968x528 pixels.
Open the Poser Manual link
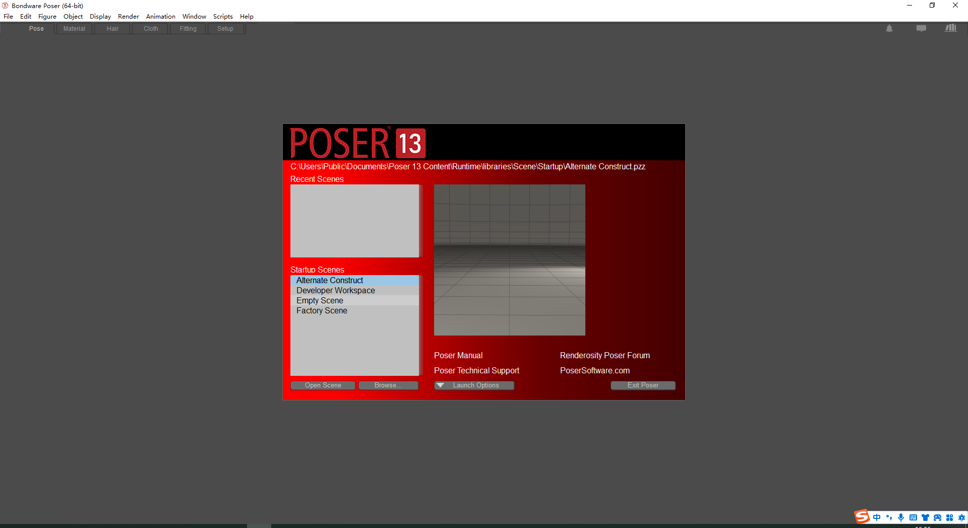[x=458, y=355]
